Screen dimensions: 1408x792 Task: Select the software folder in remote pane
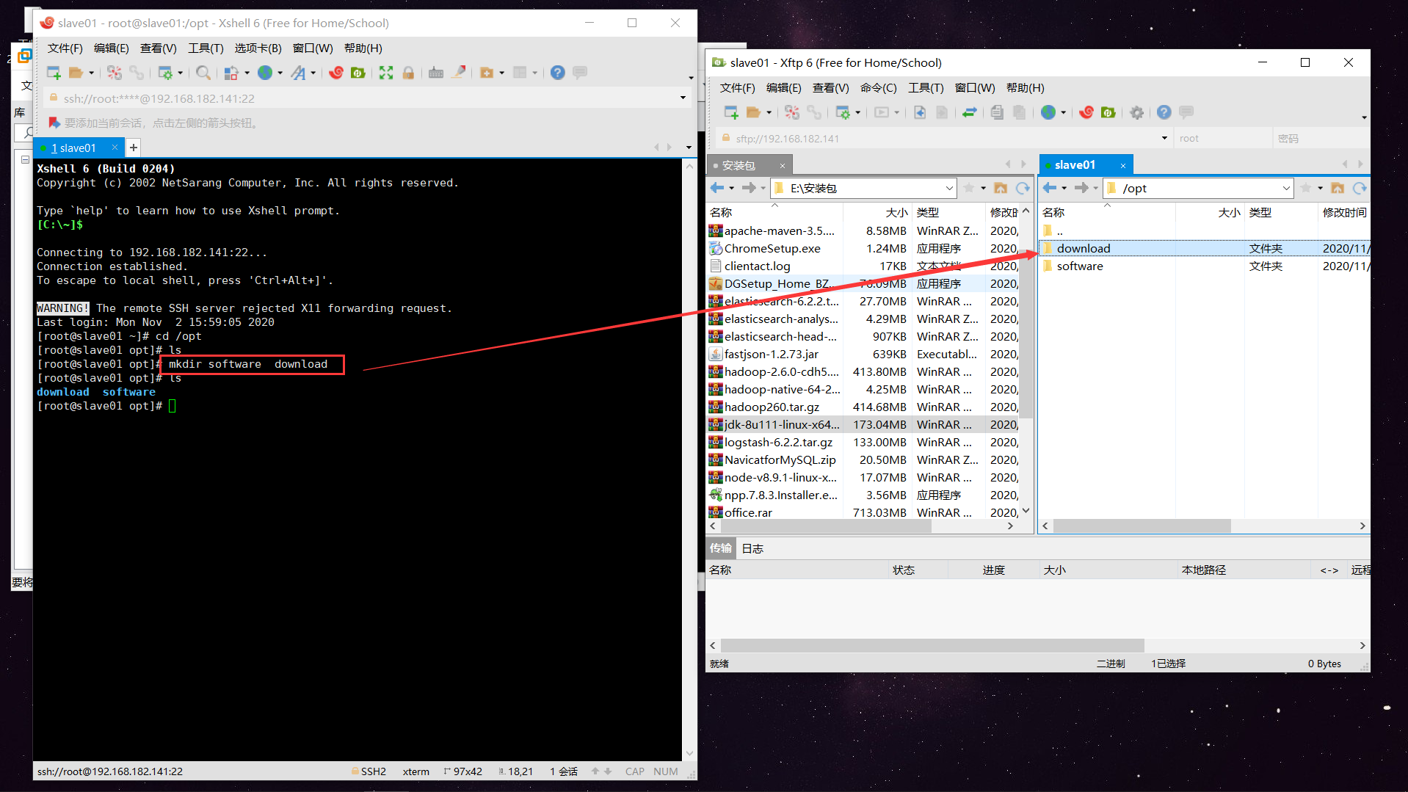point(1205,266)
